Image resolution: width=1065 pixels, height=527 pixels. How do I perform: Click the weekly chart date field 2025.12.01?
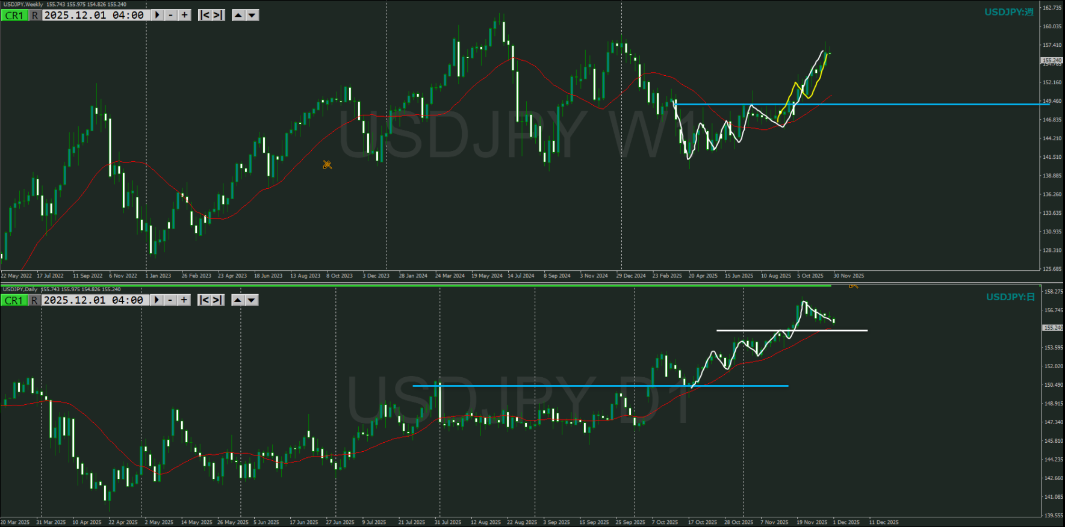click(94, 15)
